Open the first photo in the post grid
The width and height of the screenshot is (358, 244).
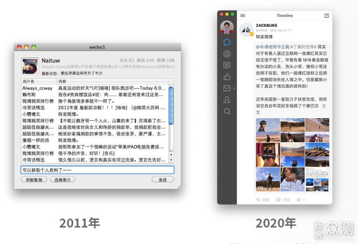pyautogui.click(x=268, y=130)
